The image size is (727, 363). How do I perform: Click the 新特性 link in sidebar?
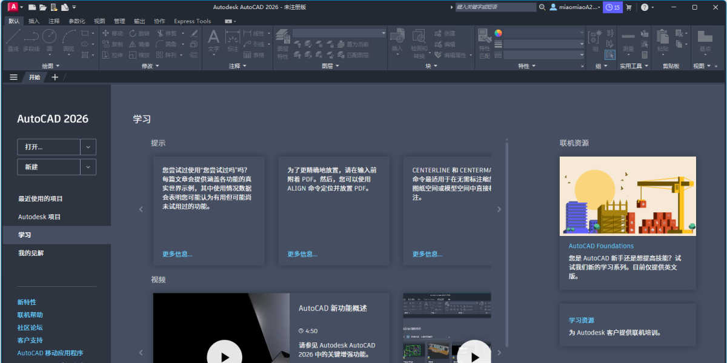27,302
